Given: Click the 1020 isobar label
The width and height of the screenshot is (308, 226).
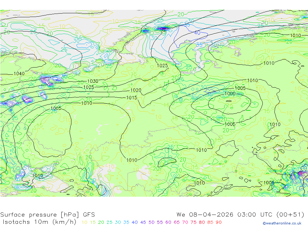Looking at the screenshot, I should tap(136, 90).
